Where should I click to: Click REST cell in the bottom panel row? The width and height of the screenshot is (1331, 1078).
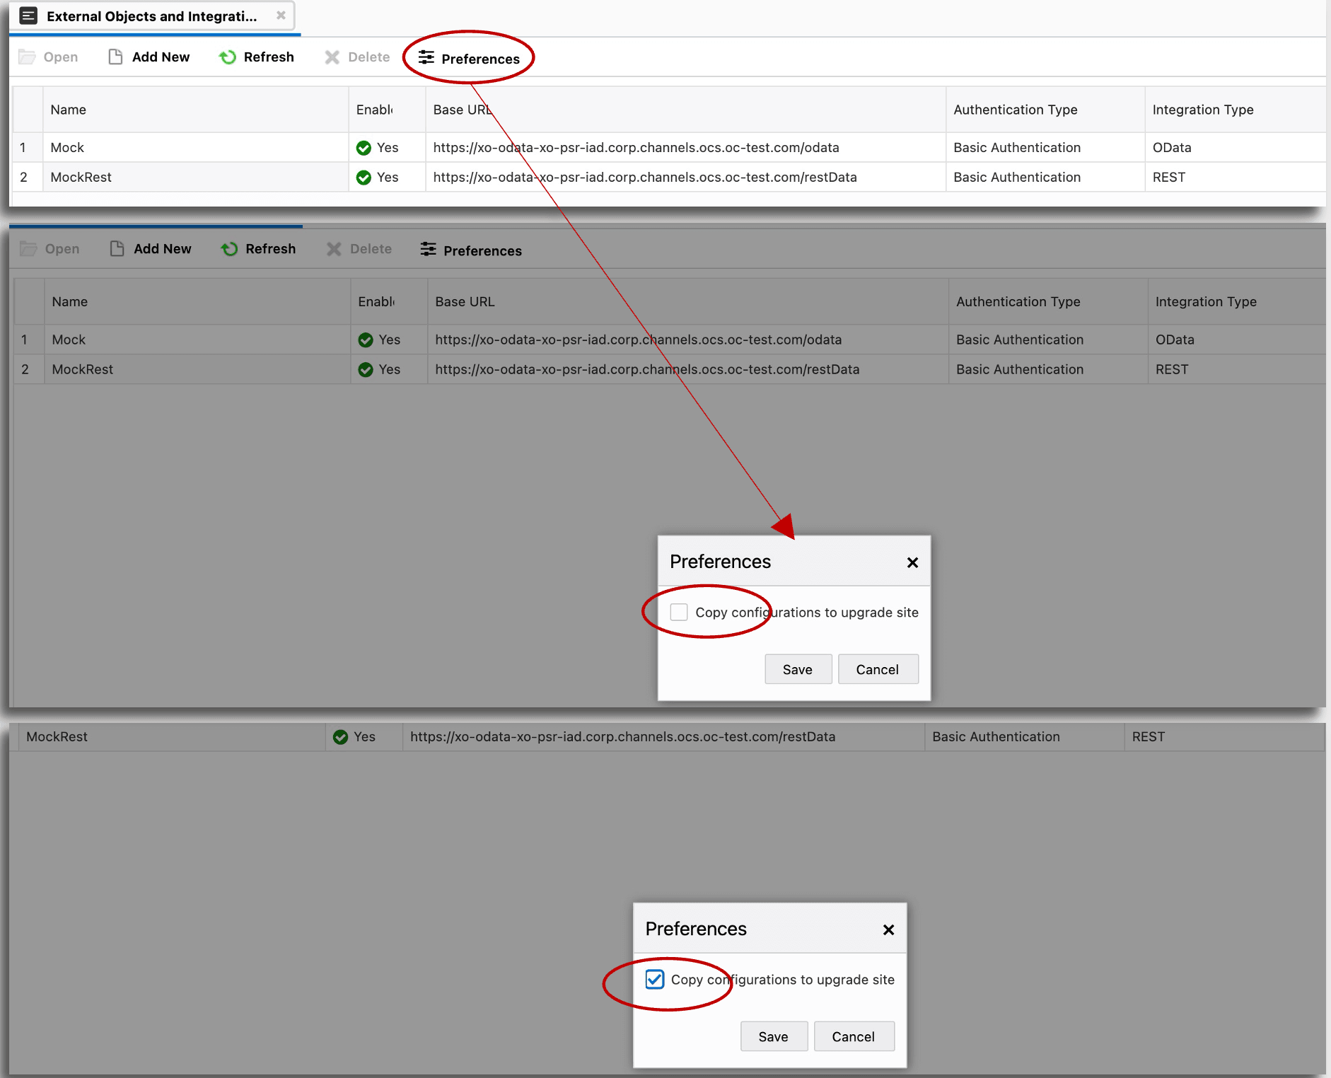(x=1149, y=736)
